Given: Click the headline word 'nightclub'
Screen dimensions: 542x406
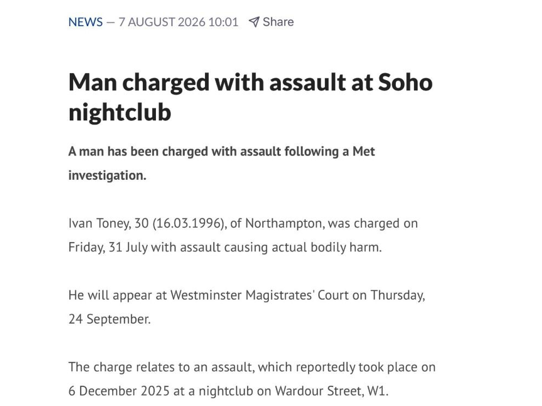Looking at the screenshot, I should pyautogui.click(x=119, y=113).
